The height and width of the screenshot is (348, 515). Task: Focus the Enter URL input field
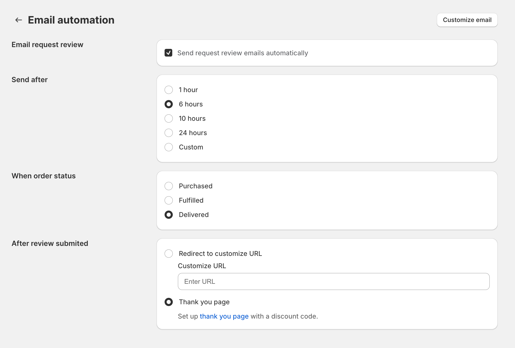pyautogui.click(x=333, y=281)
